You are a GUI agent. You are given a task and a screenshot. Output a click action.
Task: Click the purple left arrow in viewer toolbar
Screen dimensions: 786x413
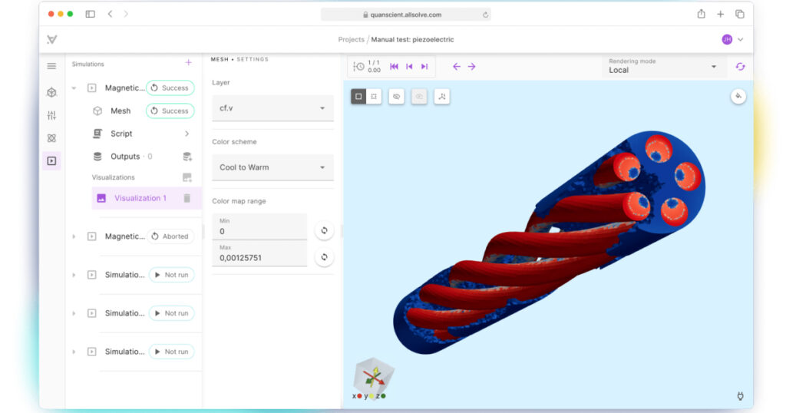(456, 67)
